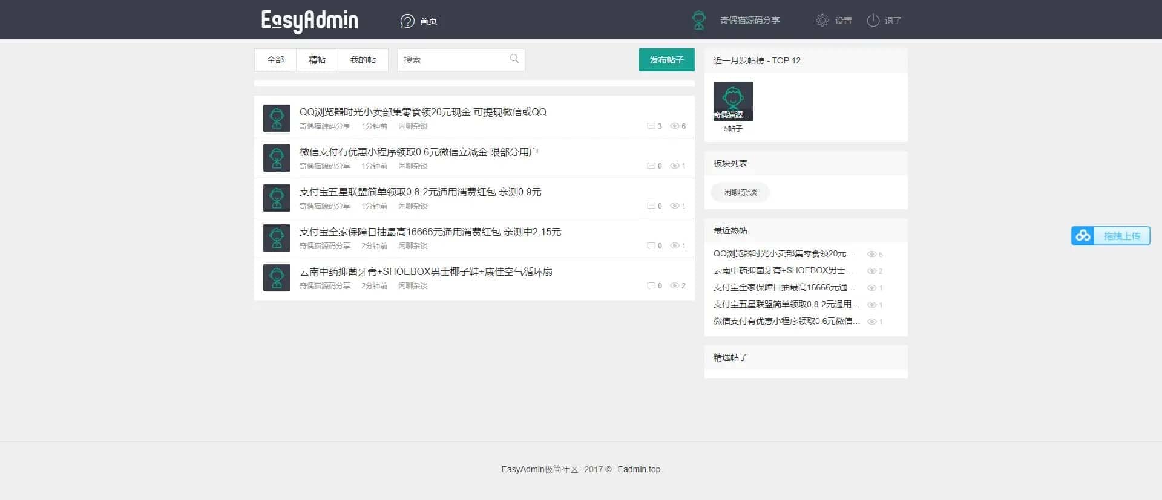
Task: Click avatar of the QQ浏览器 post
Action: tap(277, 118)
